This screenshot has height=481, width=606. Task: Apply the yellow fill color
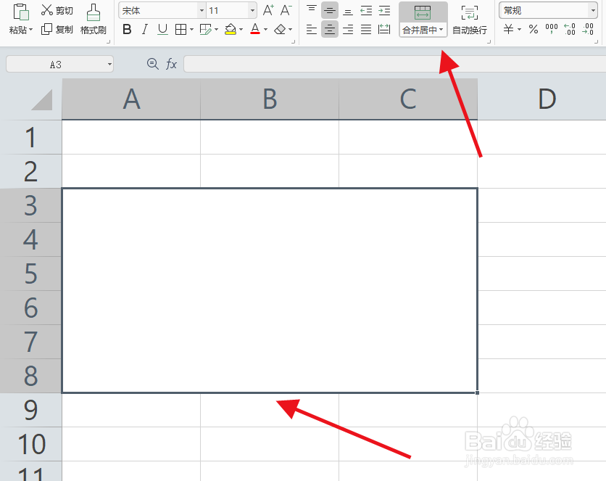[231, 30]
